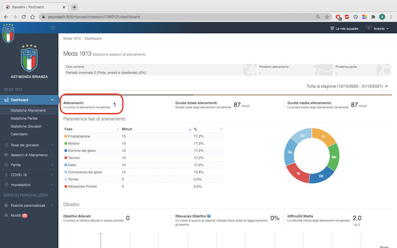Click the small Italia crest logo in the header
Screen dimensions: 397x248
[8, 33]
